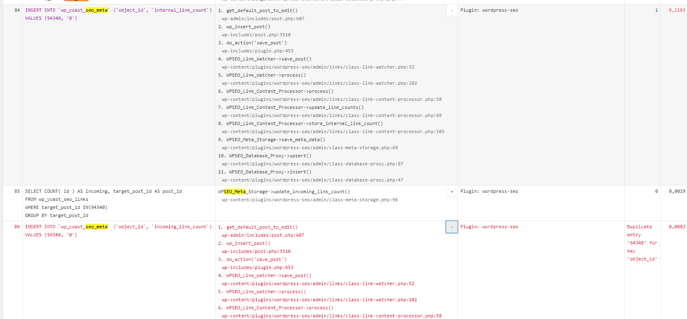
Task: Click red class-link-watcher.php:102 in query 86
Action: pyautogui.click(x=319, y=300)
